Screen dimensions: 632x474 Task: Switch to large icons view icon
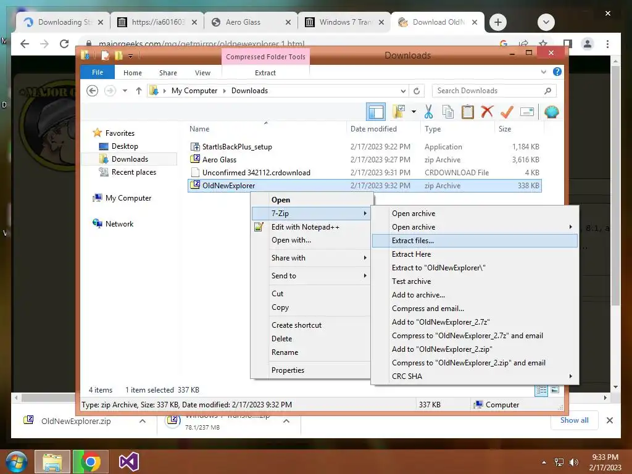point(555,390)
